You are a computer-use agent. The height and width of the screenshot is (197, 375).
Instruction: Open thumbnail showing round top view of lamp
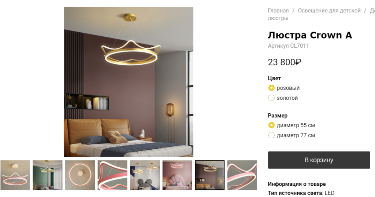click(x=80, y=175)
